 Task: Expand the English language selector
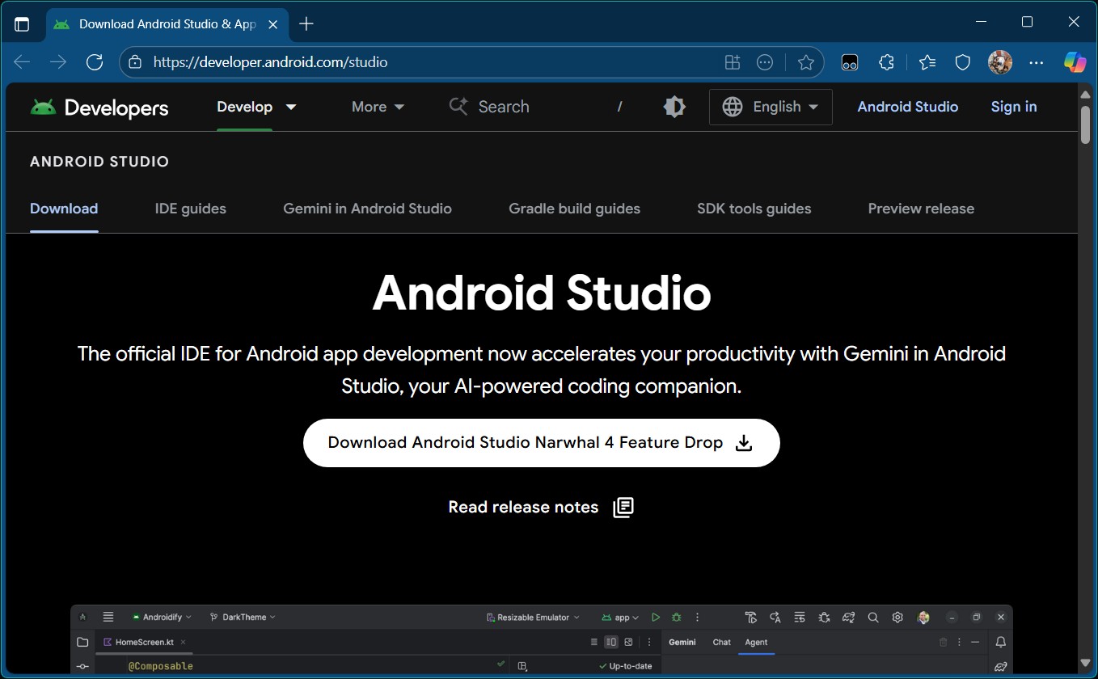tap(770, 106)
